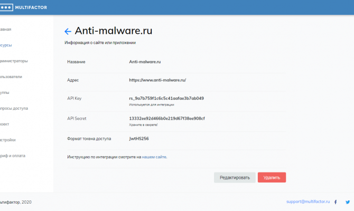354x211 pixels.
Task: Click the 'API Secret' label
Action: tap(77, 118)
